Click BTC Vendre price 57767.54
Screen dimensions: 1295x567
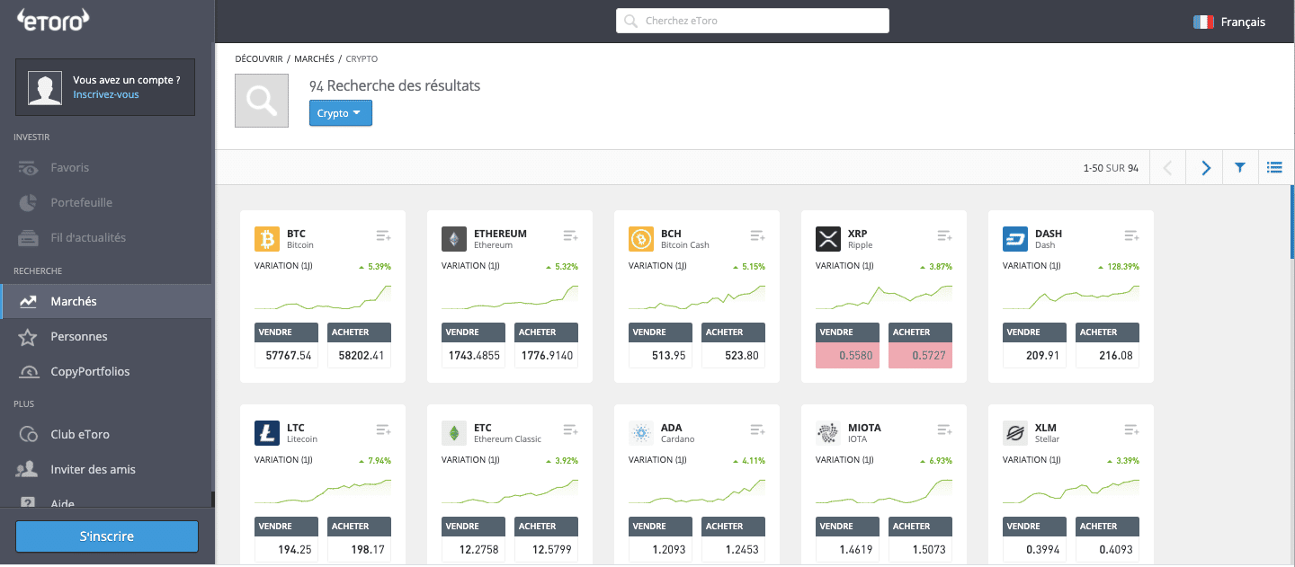287,356
